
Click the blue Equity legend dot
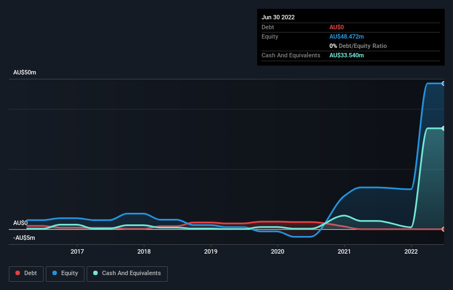[x=54, y=273]
